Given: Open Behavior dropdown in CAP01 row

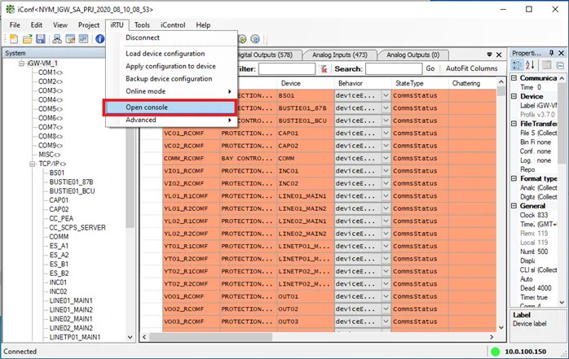Looking at the screenshot, I should [x=386, y=134].
